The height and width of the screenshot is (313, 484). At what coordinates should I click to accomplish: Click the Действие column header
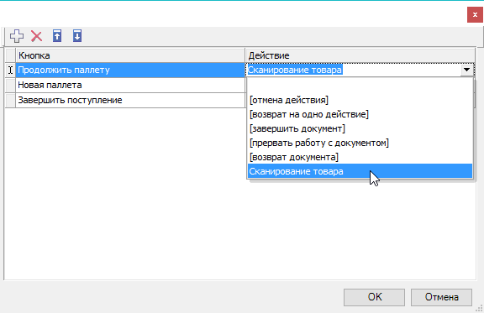click(x=360, y=55)
